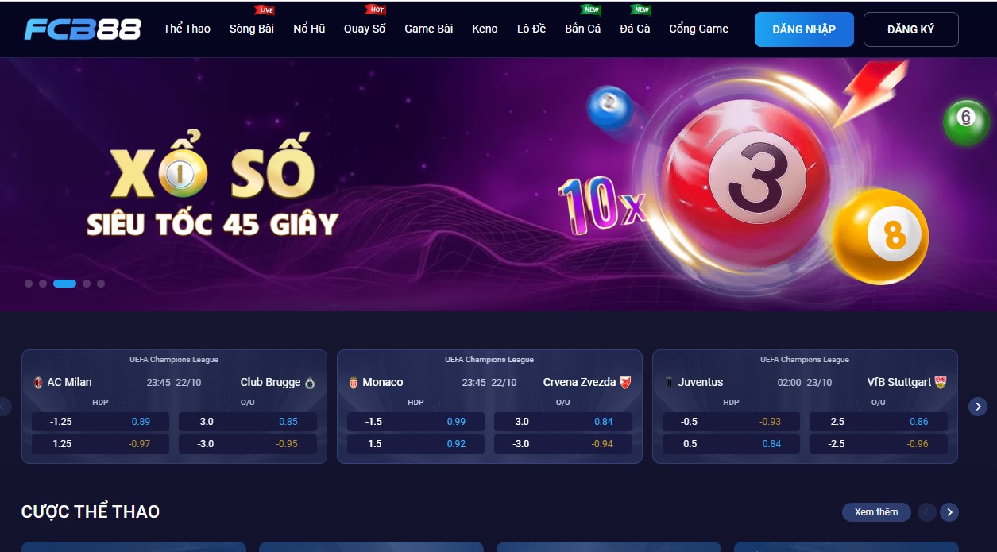The width and height of the screenshot is (997, 552).
Task: Show next matches with right carousel arrow
Action: (x=978, y=407)
